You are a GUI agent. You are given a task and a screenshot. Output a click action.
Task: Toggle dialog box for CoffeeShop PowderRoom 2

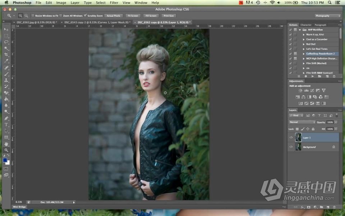tap(295, 54)
